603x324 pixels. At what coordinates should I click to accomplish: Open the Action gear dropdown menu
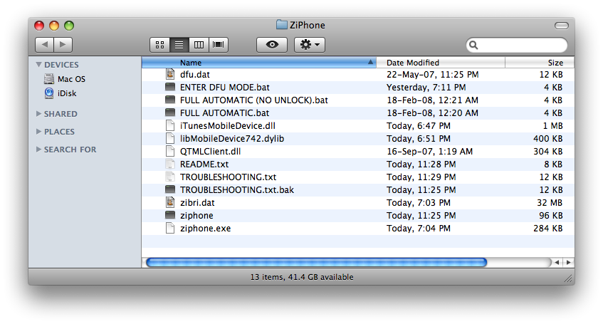(x=310, y=45)
